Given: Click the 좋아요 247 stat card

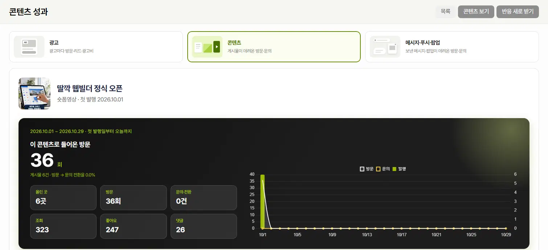Looking at the screenshot, I should click(133, 226).
